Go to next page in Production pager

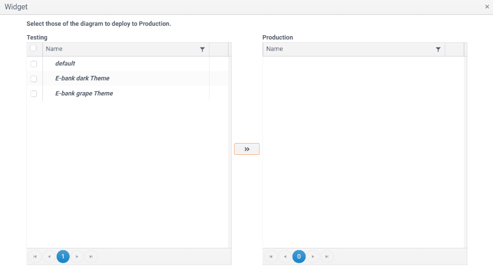coord(313,257)
